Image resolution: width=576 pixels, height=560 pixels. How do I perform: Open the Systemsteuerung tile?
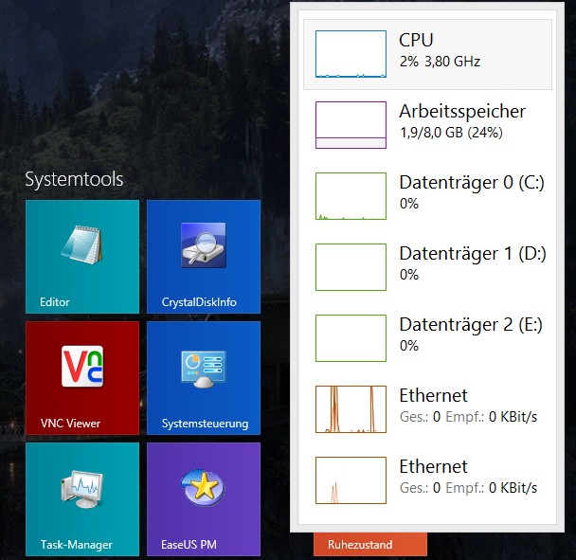click(x=204, y=378)
